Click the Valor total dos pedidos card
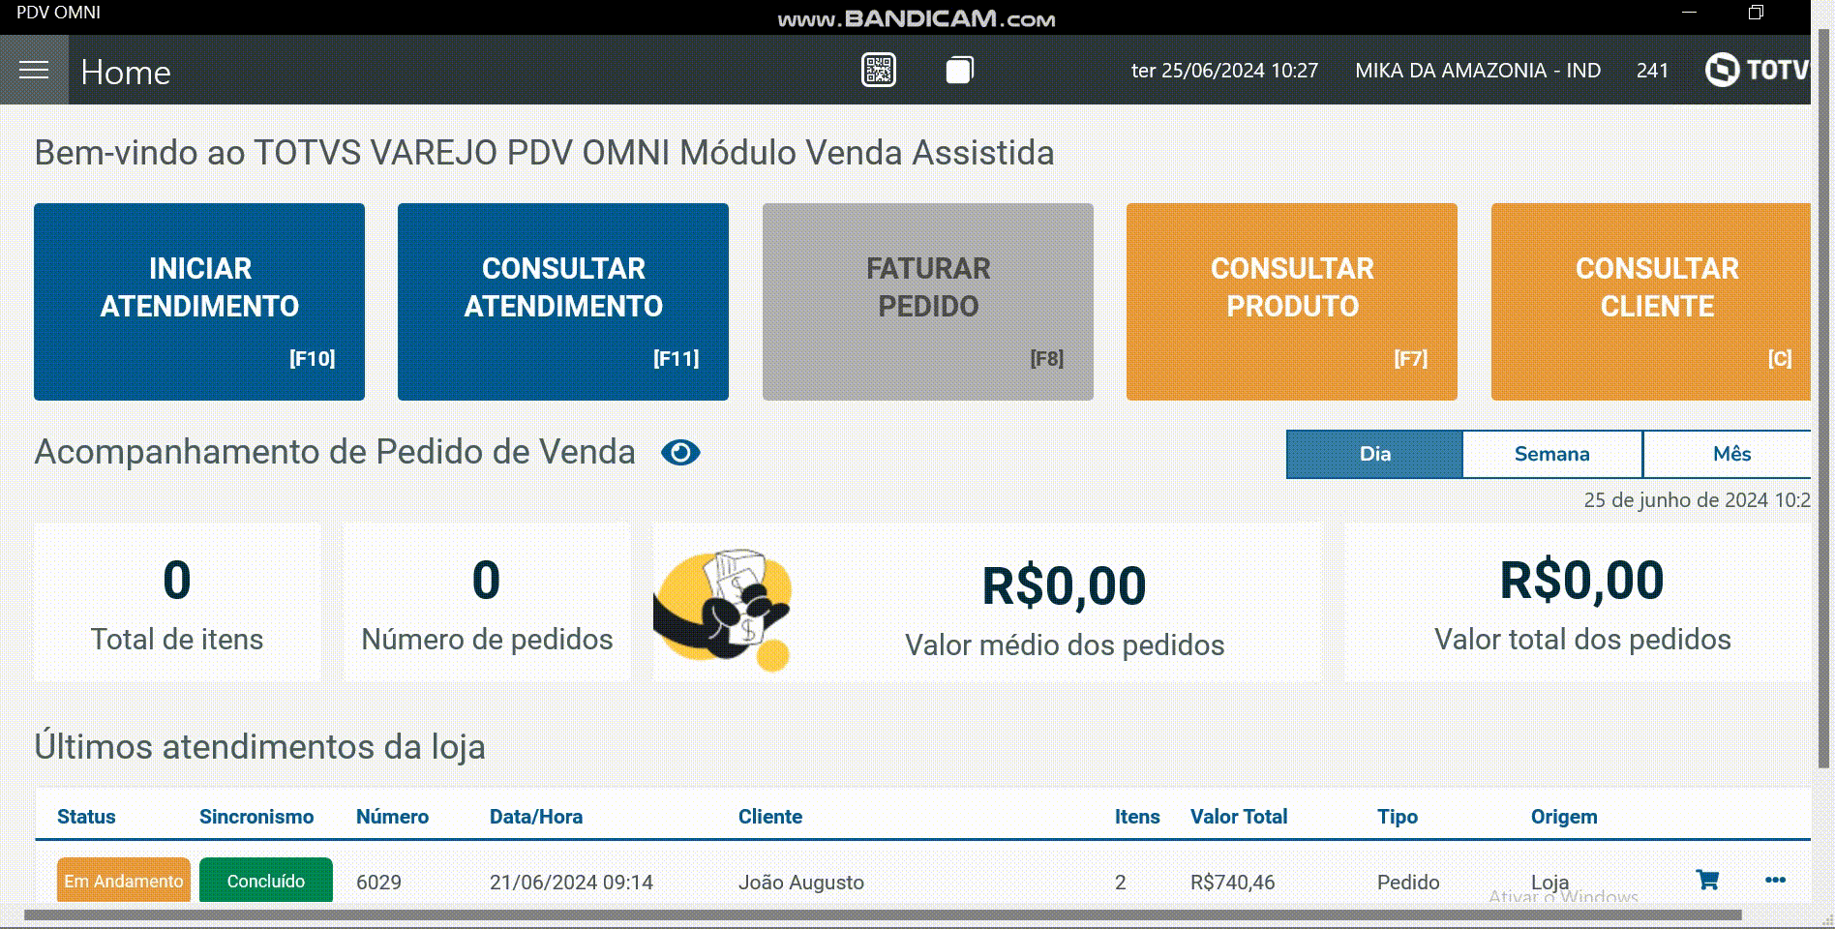1835x929 pixels. tap(1578, 602)
